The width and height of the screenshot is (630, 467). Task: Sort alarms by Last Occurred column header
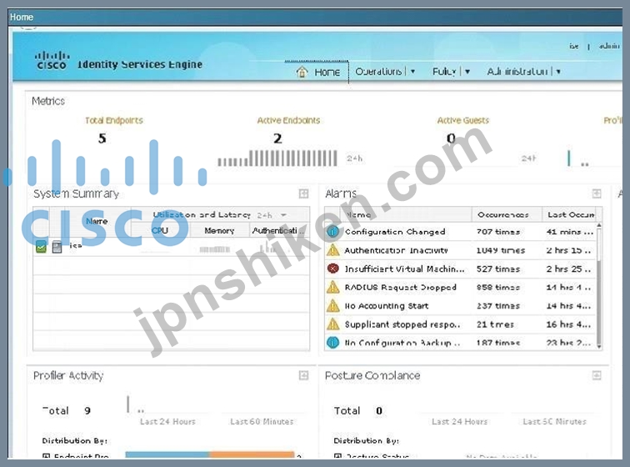pos(569,215)
